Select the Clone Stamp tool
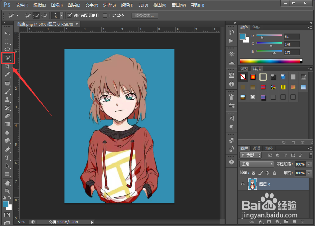The image size is (315, 226). [7, 99]
